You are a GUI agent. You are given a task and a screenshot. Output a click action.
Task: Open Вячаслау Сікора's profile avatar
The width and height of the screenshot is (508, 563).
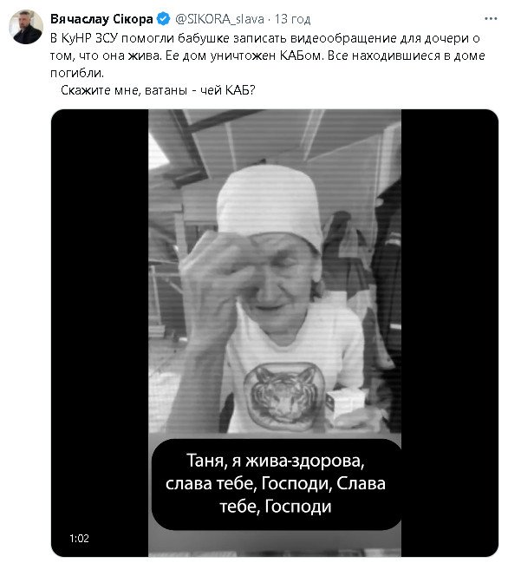click(x=26, y=27)
